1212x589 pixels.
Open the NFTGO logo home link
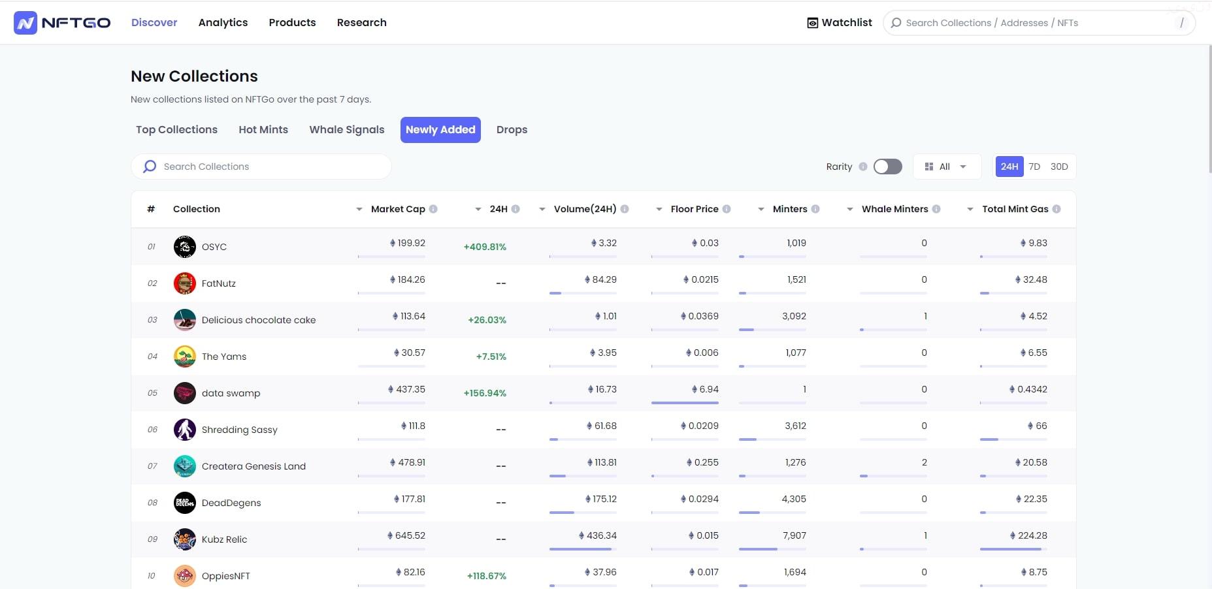[62, 23]
